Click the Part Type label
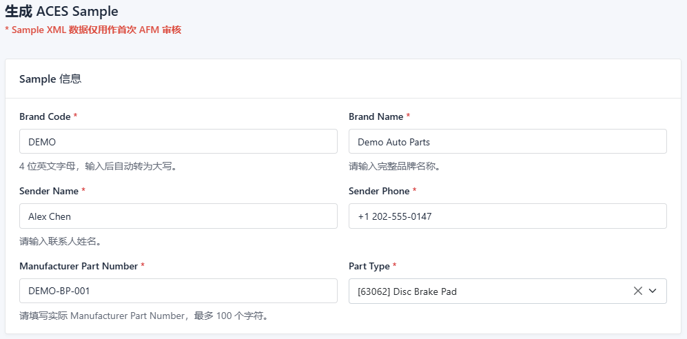687x339 pixels. pos(369,266)
